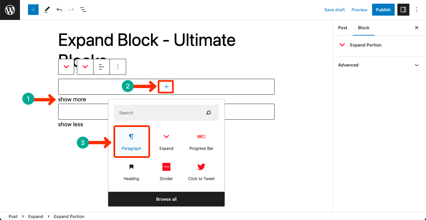Publish the post

(x=383, y=10)
